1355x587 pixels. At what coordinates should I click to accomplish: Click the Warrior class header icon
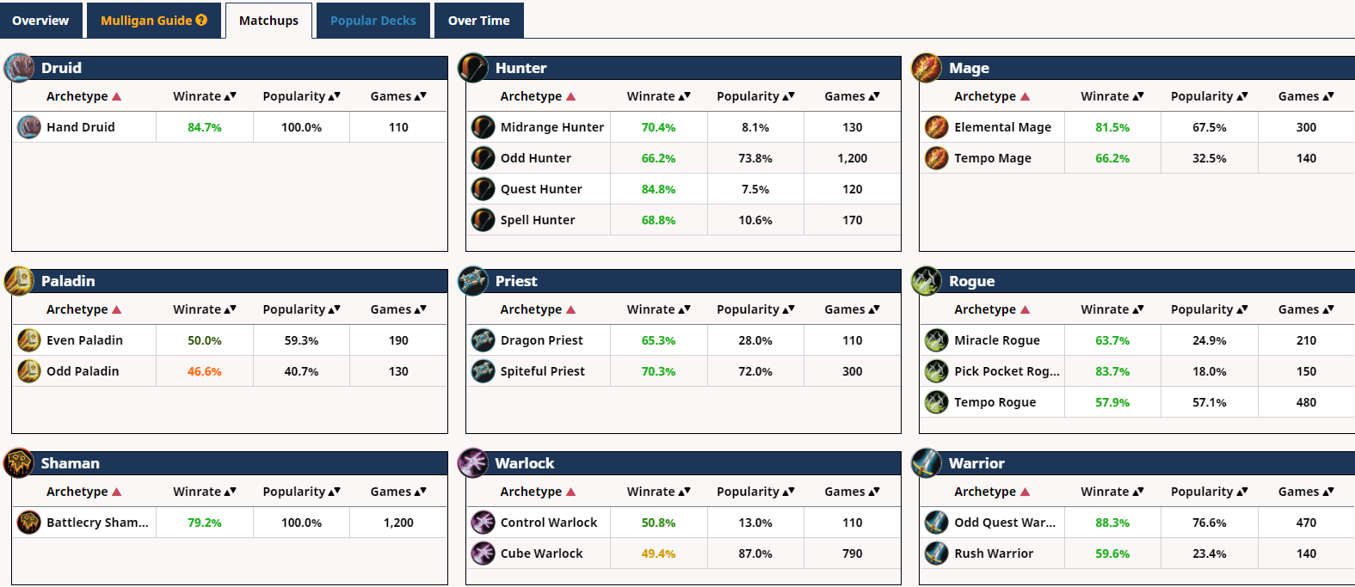tap(927, 463)
